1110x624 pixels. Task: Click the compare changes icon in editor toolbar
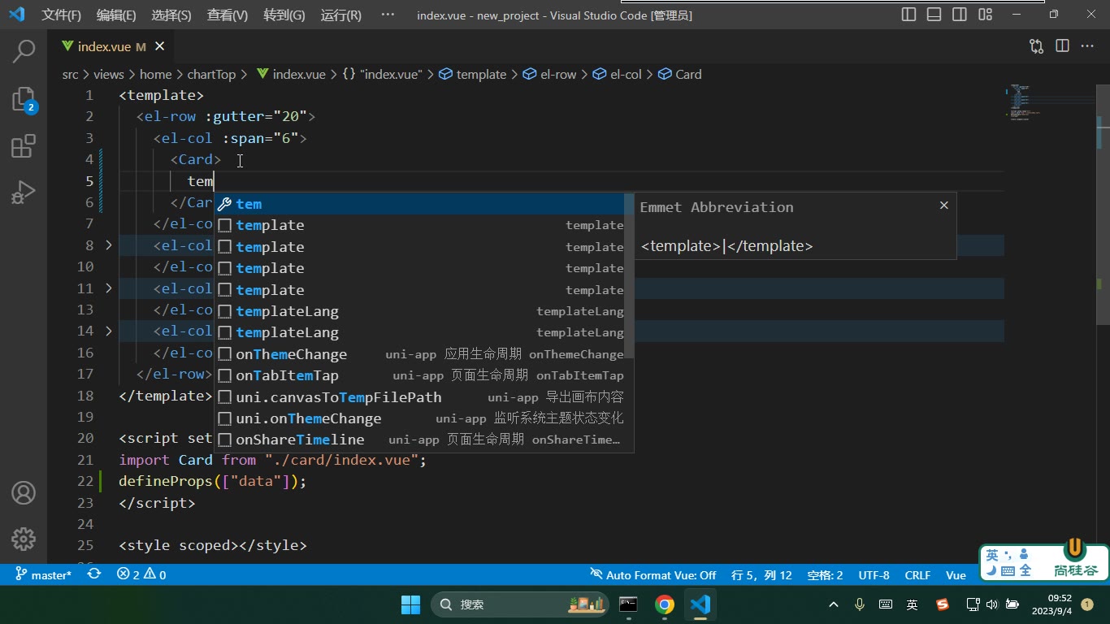pos(1036,46)
